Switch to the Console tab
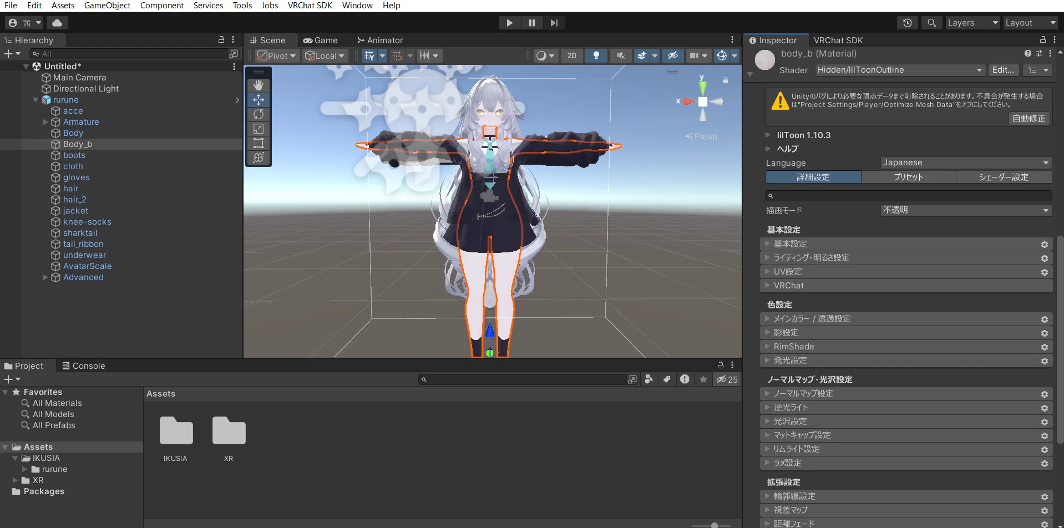This screenshot has height=528, width=1064. (x=83, y=366)
